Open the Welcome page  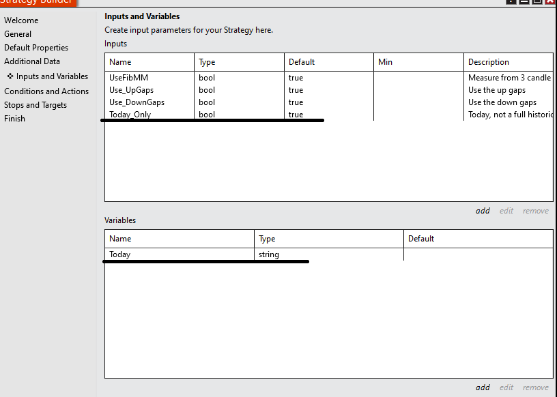tap(21, 20)
